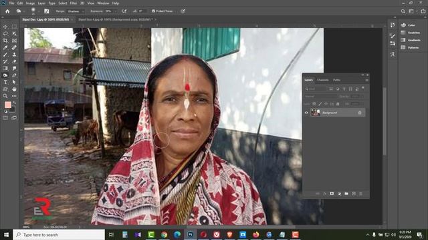The image size is (428, 240).
Task: Select the Pen tool
Action: point(14,75)
